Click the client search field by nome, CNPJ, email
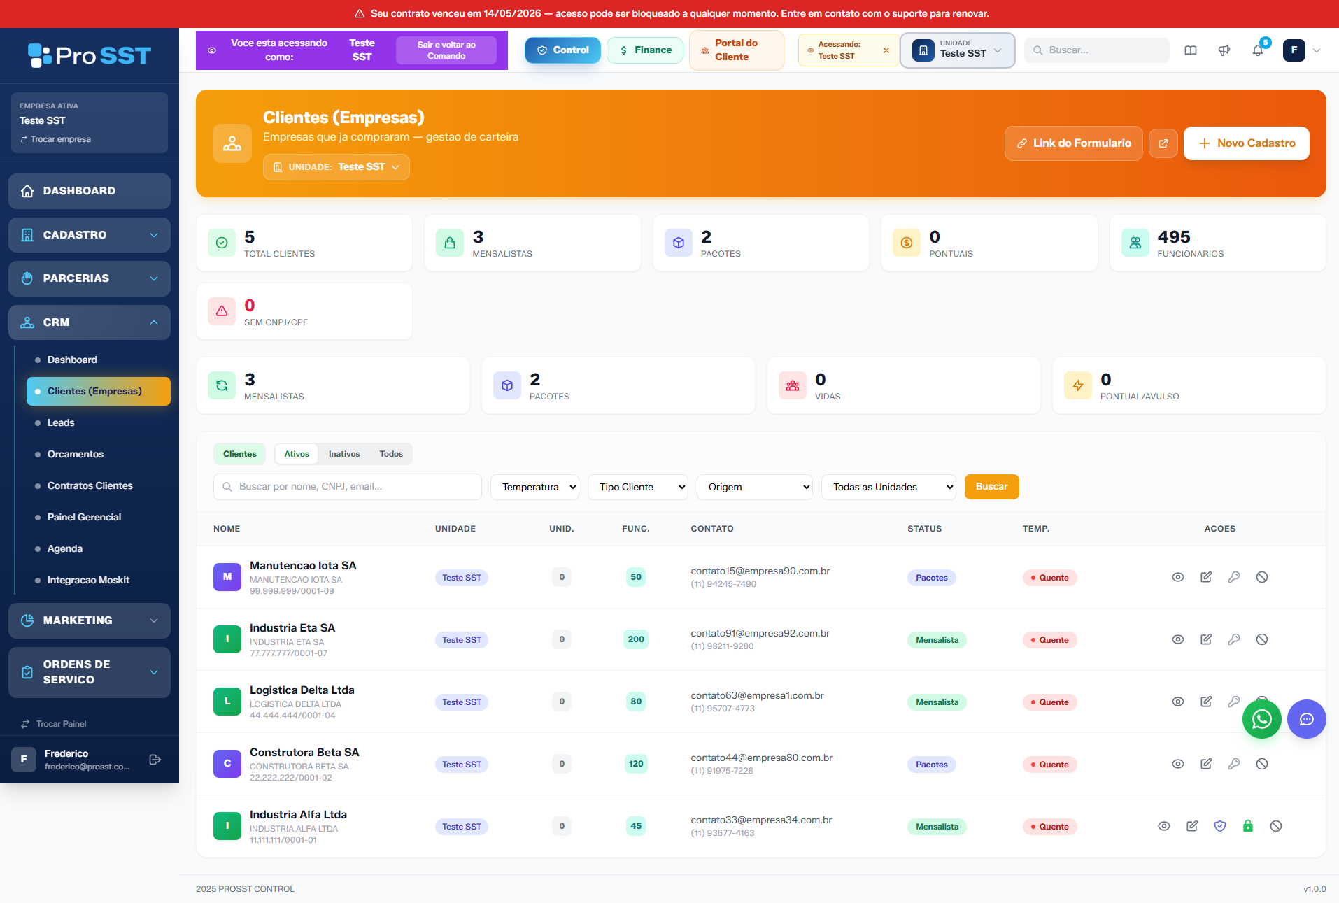 pos(348,487)
